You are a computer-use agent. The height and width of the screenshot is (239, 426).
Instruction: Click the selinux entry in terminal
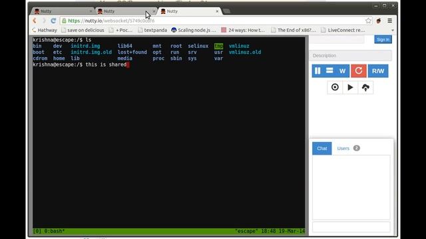coord(198,46)
